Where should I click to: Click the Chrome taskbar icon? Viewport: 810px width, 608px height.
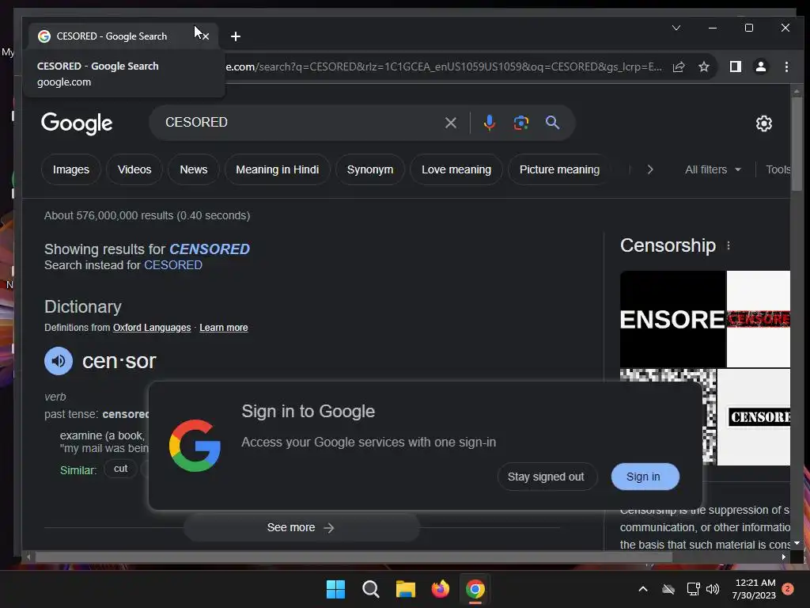coord(475,589)
